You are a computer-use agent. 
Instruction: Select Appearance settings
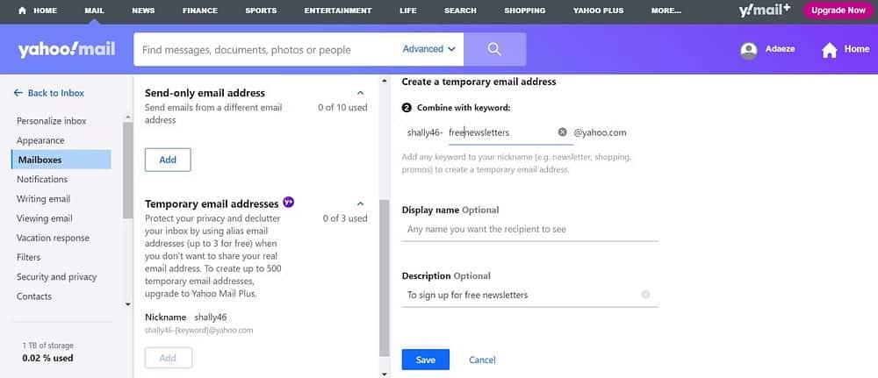tap(40, 140)
